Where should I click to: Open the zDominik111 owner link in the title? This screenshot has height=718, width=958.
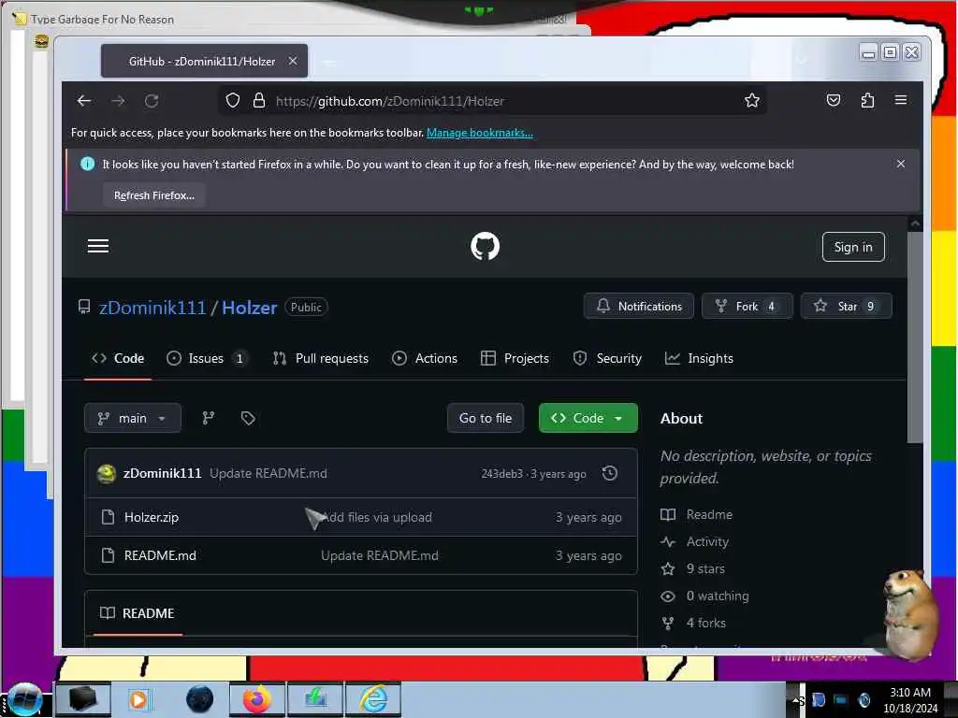click(152, 307)
